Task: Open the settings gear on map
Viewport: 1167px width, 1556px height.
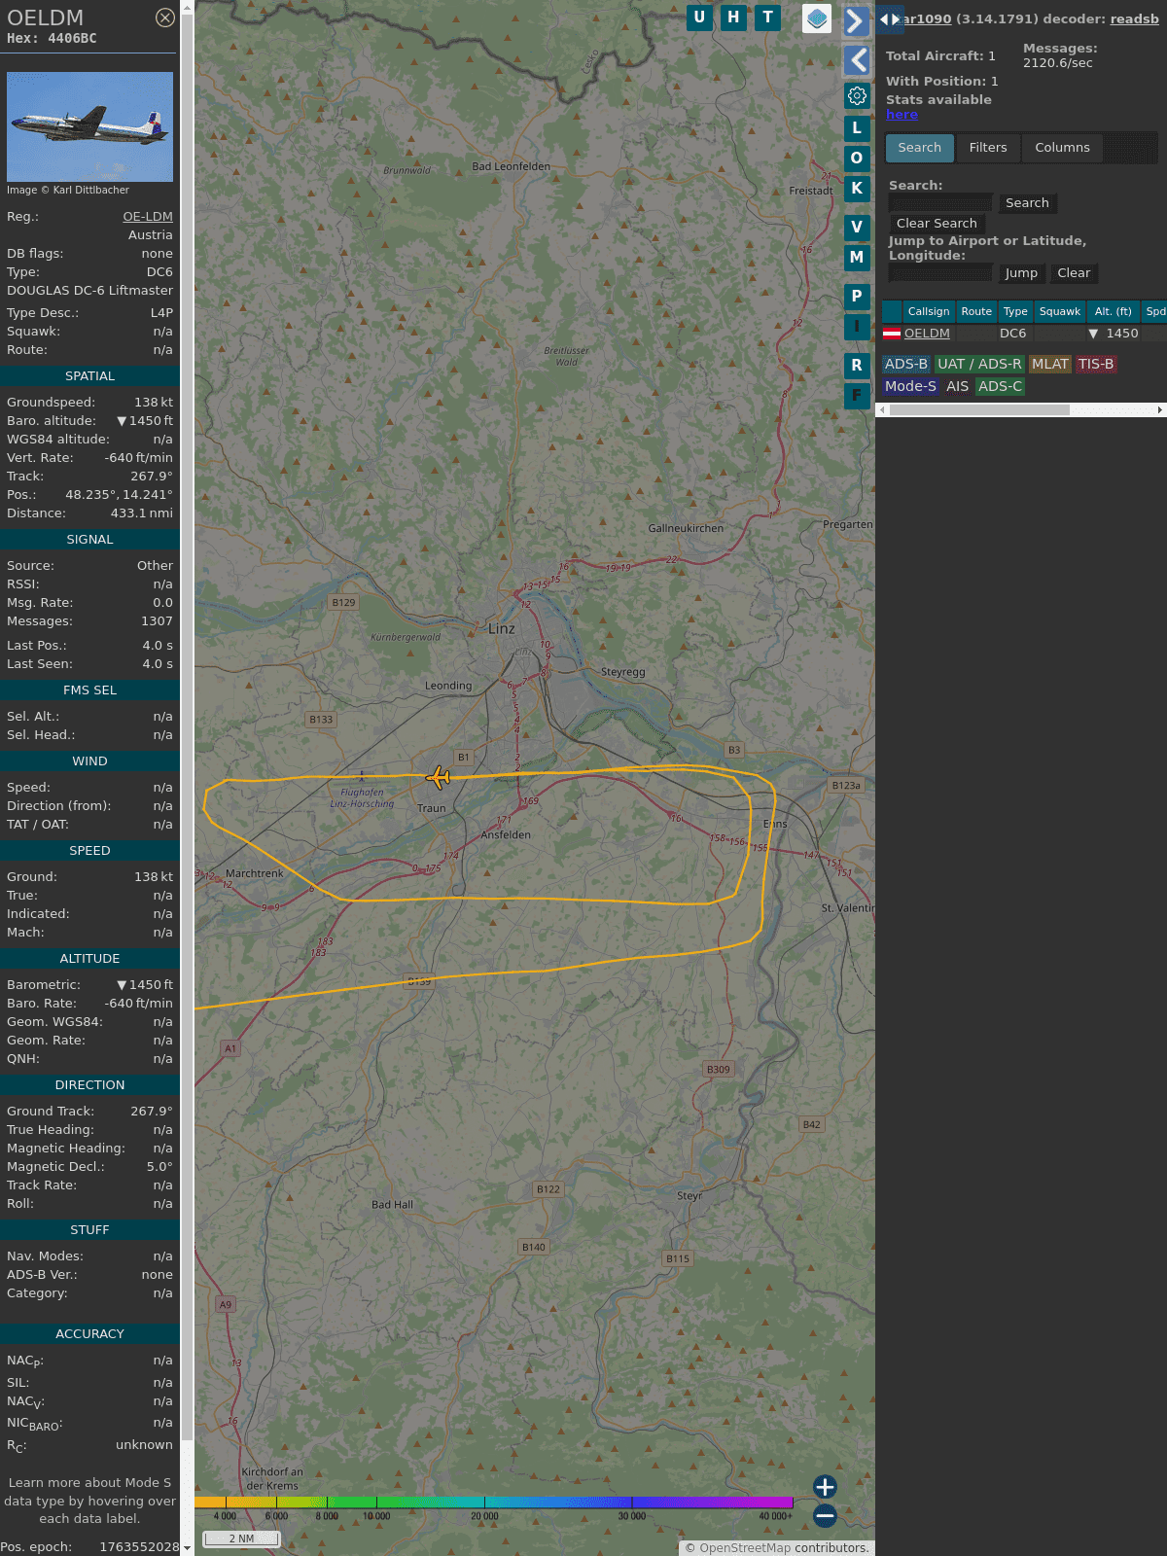Action: tap(857, 96)
